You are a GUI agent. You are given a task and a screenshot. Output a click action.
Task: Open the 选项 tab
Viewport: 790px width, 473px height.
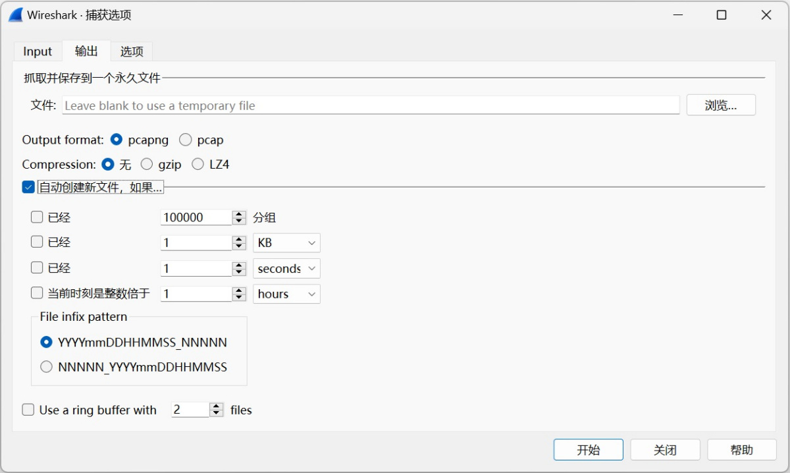tap(132, 51)
